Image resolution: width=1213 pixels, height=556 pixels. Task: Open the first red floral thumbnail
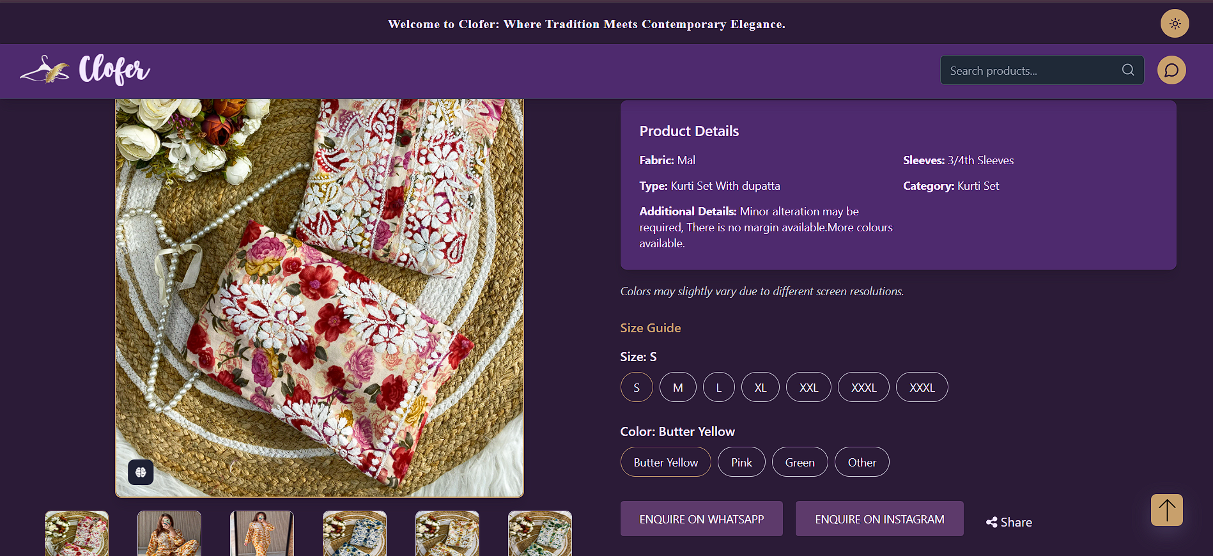[77, 534]
